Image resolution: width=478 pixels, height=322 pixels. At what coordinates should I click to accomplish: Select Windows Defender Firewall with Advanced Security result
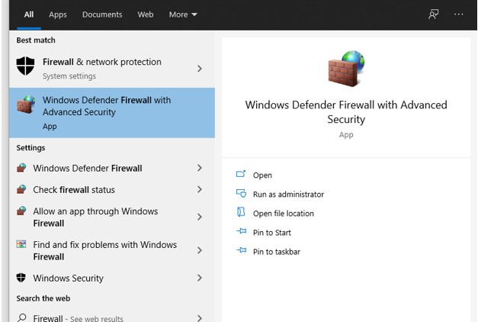point(112,113)
